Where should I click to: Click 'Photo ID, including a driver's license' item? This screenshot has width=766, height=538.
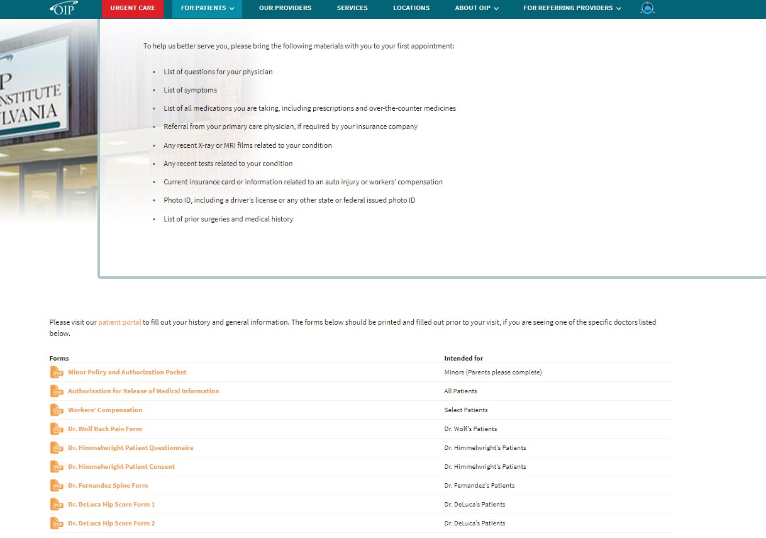(x=289, y=200)
